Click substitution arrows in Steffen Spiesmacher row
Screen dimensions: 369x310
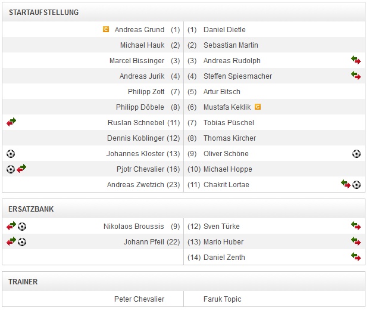(356, 76)
